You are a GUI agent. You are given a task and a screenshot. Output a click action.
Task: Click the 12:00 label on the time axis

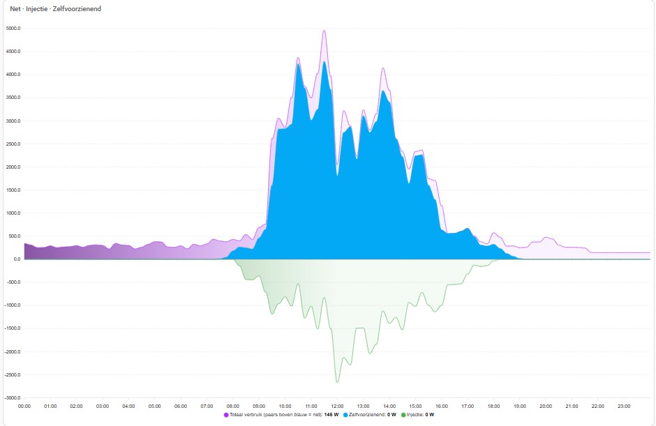pyautogui.click(x=337, y=406)
